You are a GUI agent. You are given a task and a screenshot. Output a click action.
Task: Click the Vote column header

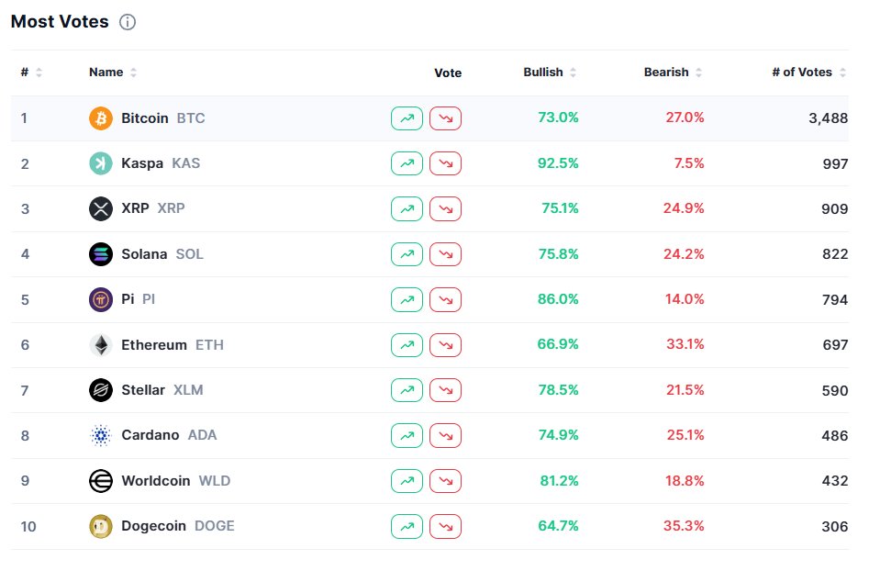pyautogui.click(x=448, y=73)
